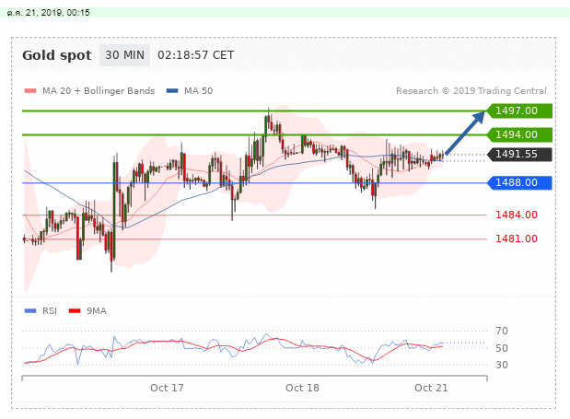The height and width of the screenshot is (419, 570).
Task: Click the RSI 50 level label
Action: coord(502,348)
